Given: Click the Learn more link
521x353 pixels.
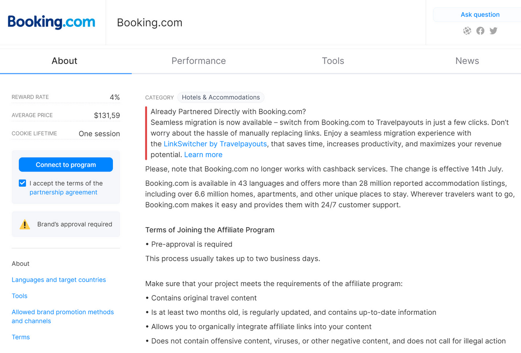Looking at the screenshot, I should [203, 155].
